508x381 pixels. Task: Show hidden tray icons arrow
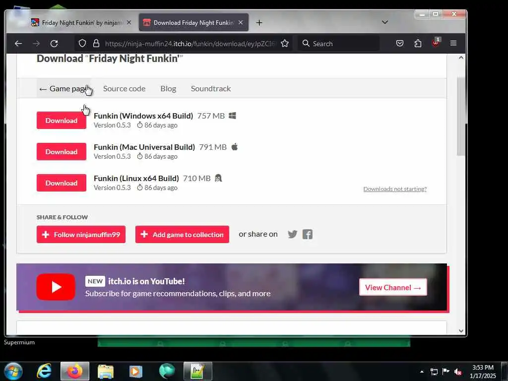coord(422,372)
